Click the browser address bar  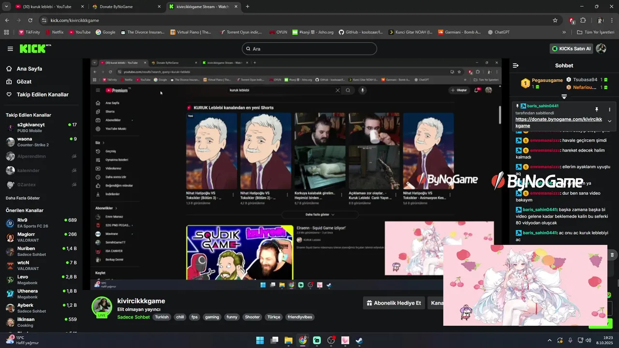click(300, 20)
